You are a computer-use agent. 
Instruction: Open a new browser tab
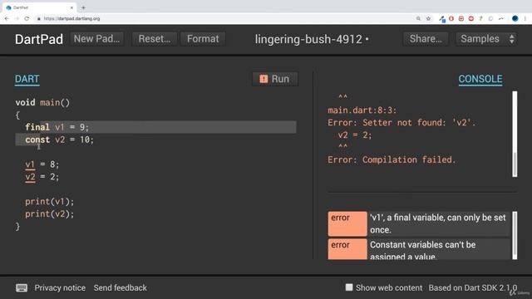83,7
